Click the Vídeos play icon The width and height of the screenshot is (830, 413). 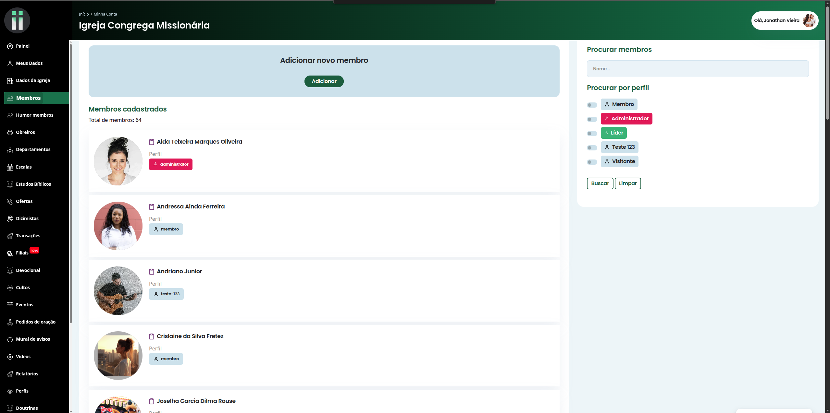coord(10,357)
